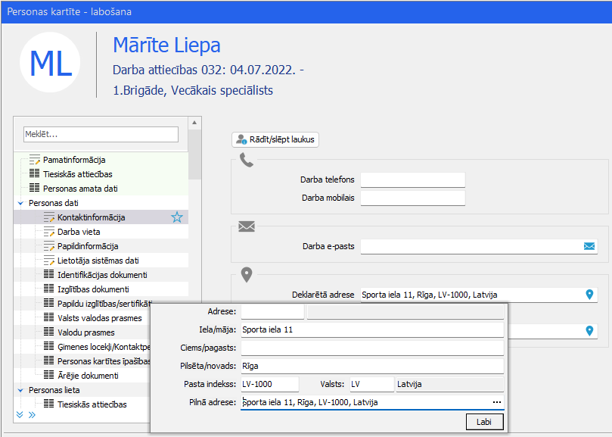
Task: Click the Darba vieta form edit icon
Action: coord(48,232)
